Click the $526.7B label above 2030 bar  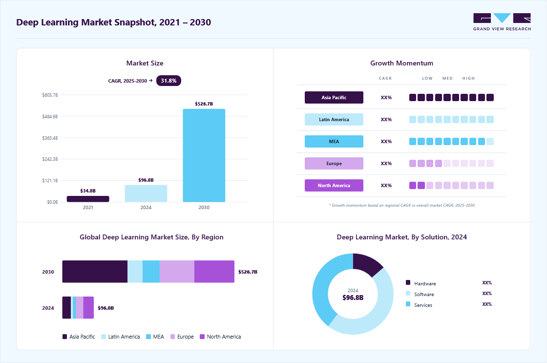coord(204,104)
